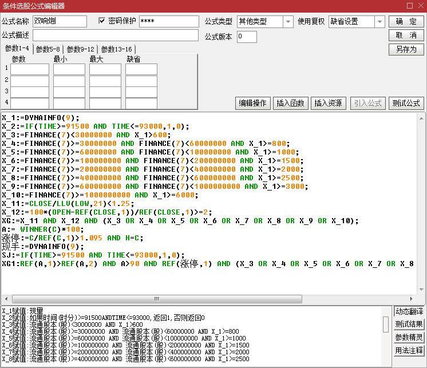Click the horizontal scrollbar thumb
The width and height of the screenshot is (427, 368).
point(157,299)
